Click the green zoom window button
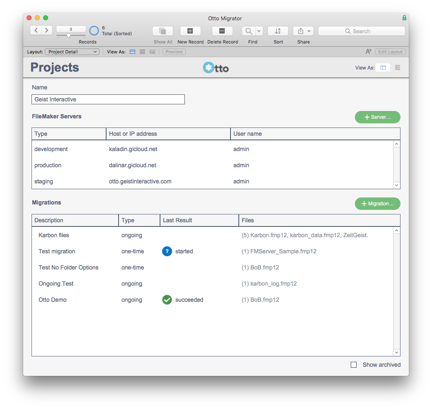Image resolution: width=432 pixels, height=409 pixels. click(x=46, y=18)
